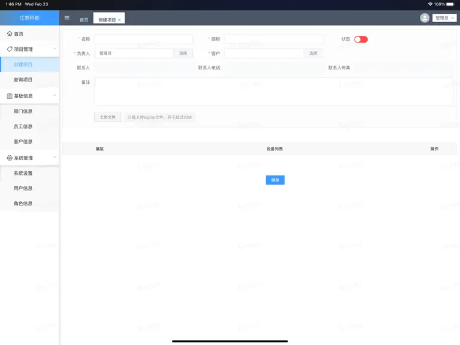
Task: Switch to the 首页 tab
Action: tap(84, 20)
